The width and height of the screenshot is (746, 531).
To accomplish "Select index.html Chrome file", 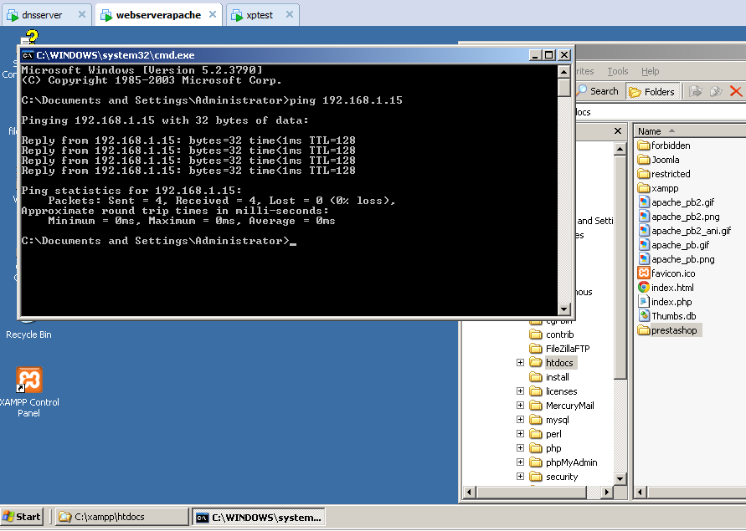I will tap(666, 288).
